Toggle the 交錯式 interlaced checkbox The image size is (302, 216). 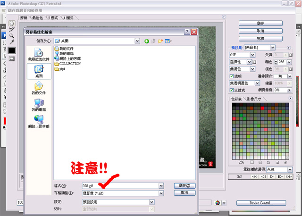point(231,90)
